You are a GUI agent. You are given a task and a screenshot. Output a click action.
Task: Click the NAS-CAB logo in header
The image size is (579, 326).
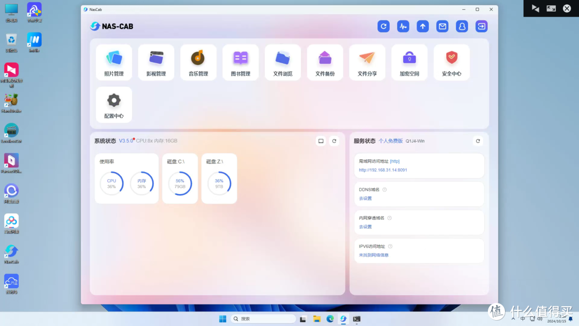112,26
